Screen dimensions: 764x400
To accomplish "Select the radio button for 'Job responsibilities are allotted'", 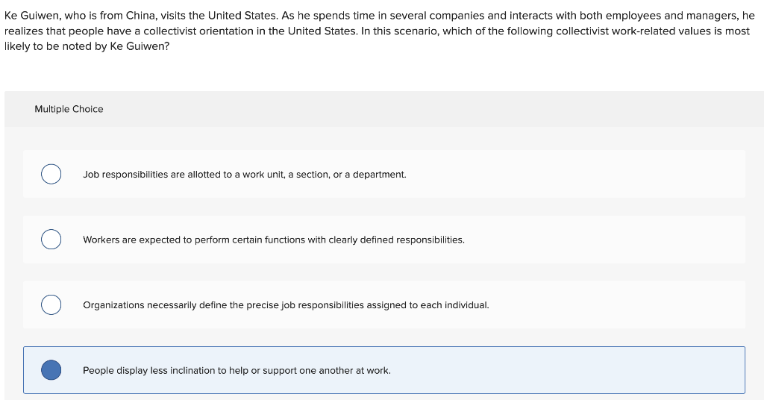I will click(x=51, y=174).
